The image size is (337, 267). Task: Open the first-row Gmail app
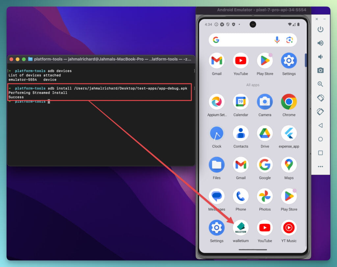point(217,61)
